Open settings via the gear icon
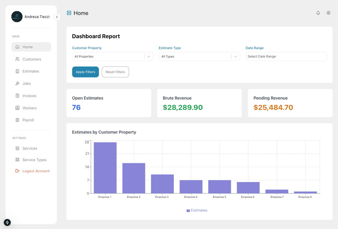The width and height of the screenshot is (338, 229). 328,13
